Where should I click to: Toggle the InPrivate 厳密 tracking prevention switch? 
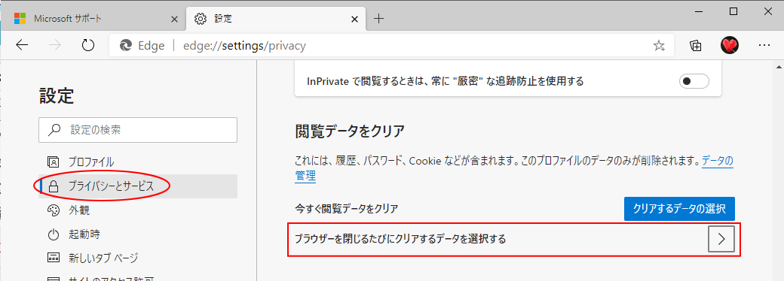(x=694, y=80)
